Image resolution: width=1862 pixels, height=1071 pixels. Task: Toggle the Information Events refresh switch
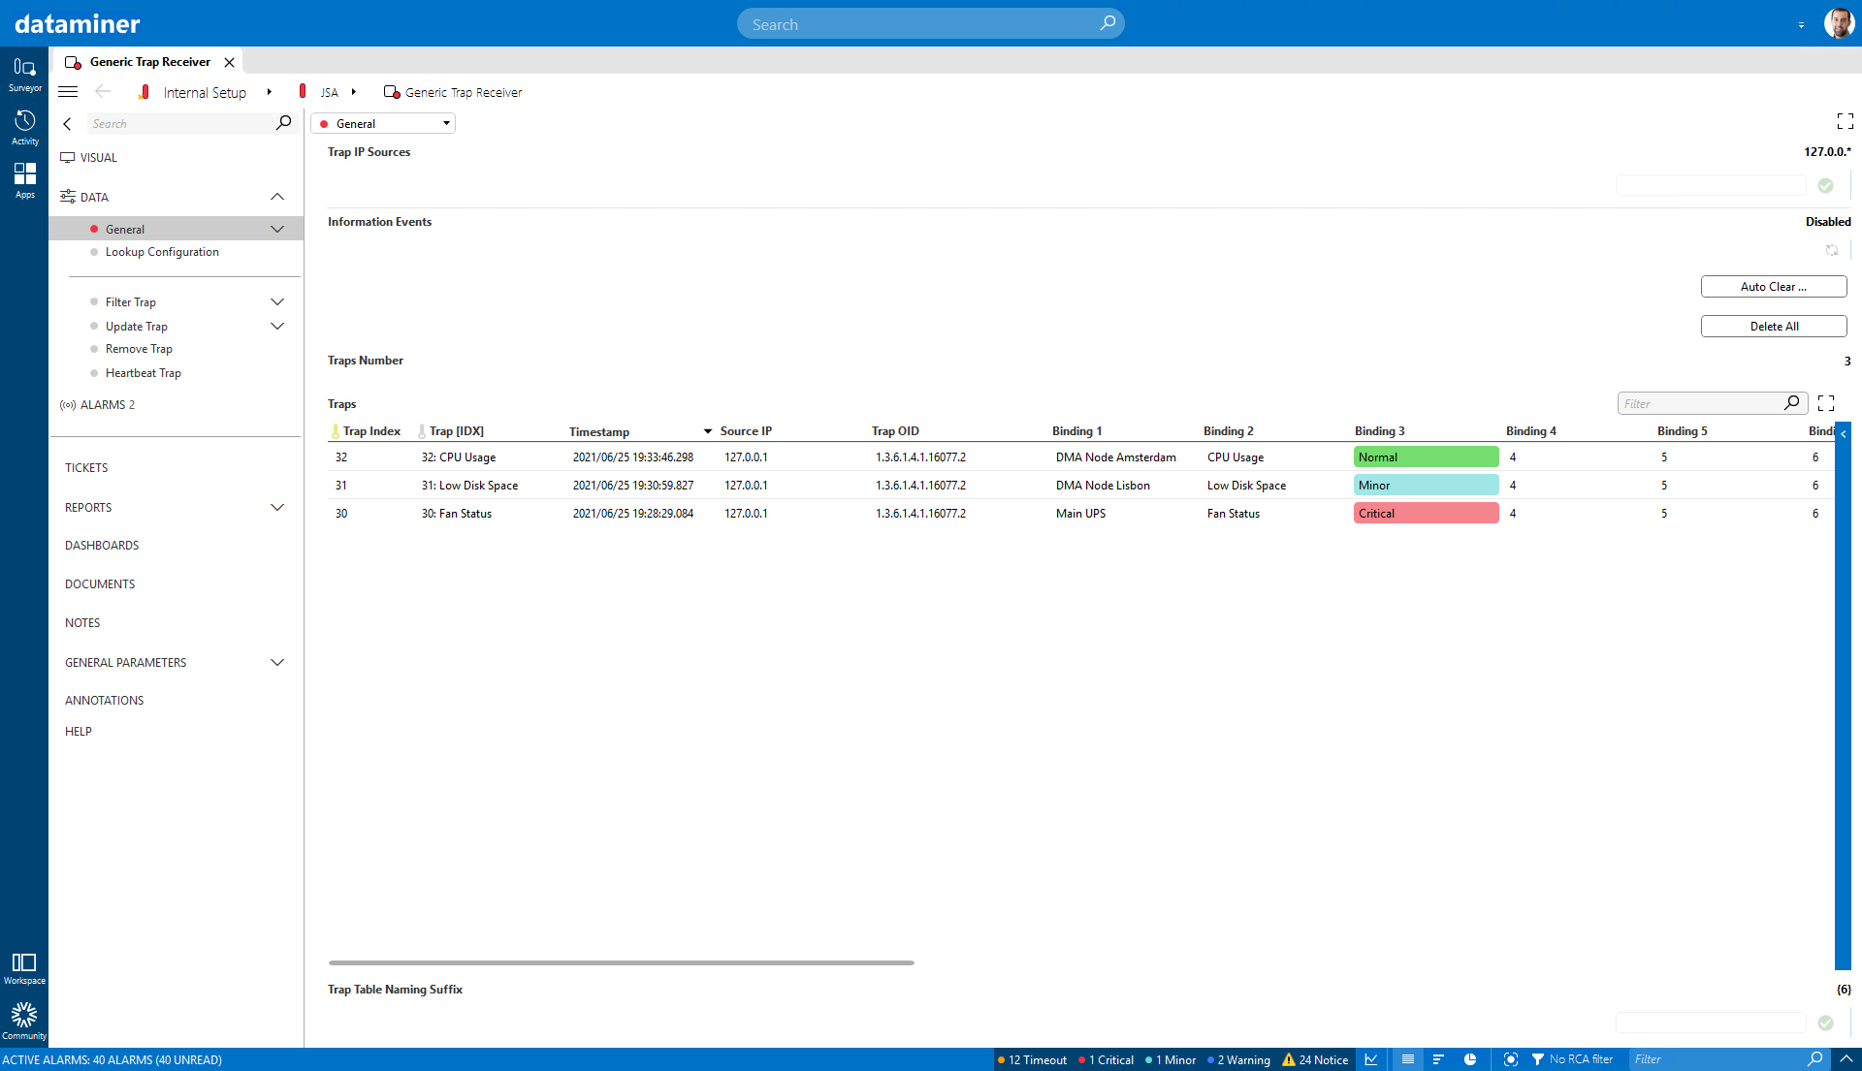click(1832, 250)
